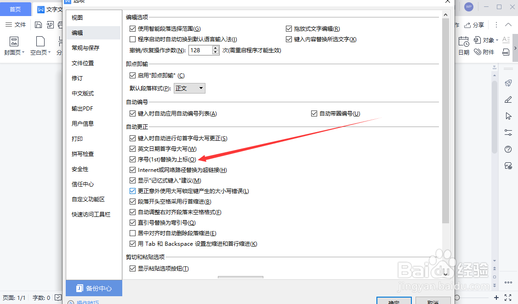
Task: Switch to the 首页 tab
Action: (x=15, y=9)
